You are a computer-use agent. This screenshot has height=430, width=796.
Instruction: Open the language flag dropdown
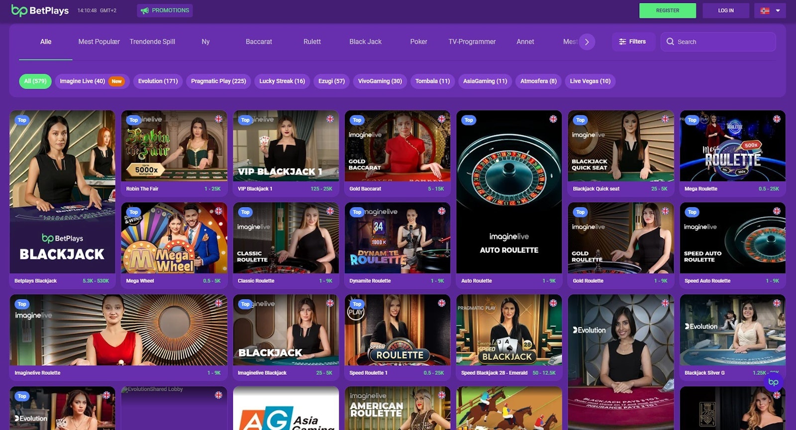click(770, 10)
